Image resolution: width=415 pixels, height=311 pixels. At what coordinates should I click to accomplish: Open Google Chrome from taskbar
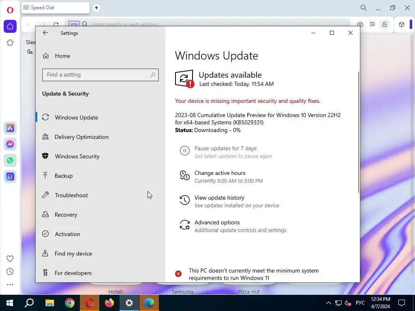click(70, 303)
